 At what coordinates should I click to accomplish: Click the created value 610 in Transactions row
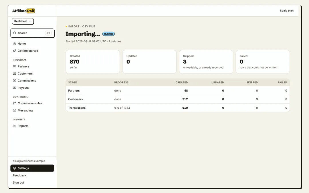[185, 108]
